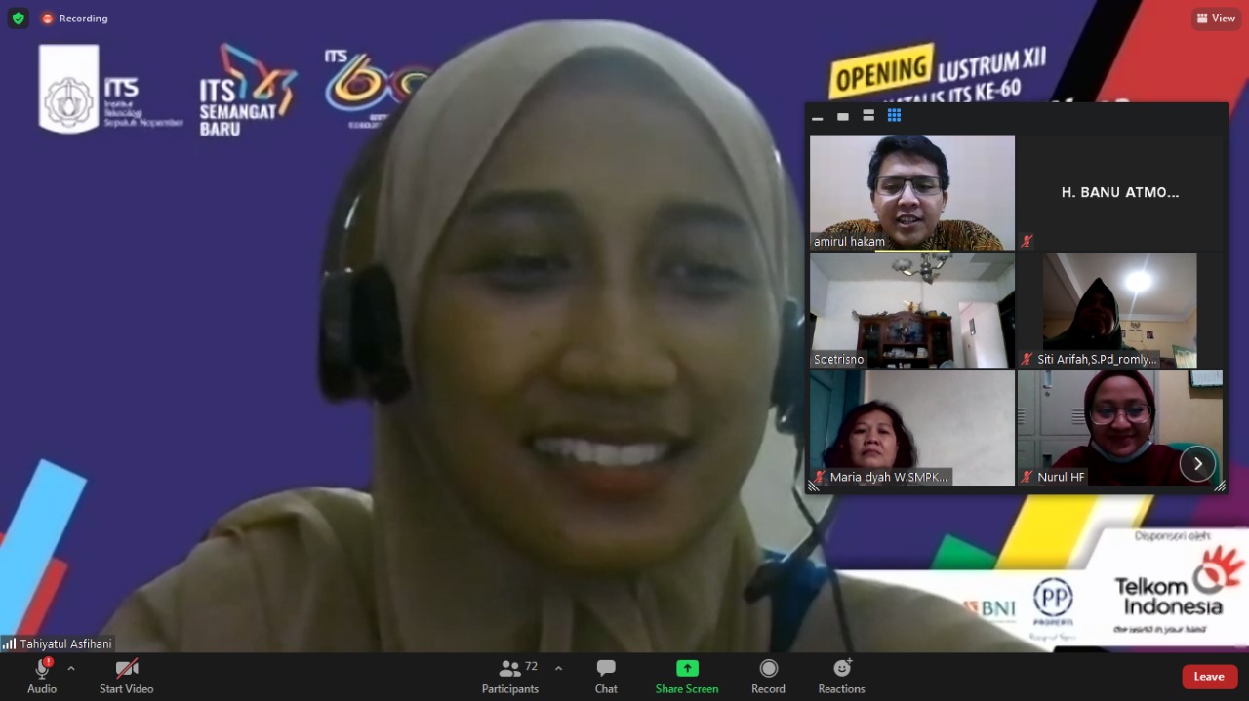This screenshot has width=1249, height=701.
Task: Click the Recording indicator
Action: (x=74, y=19)
